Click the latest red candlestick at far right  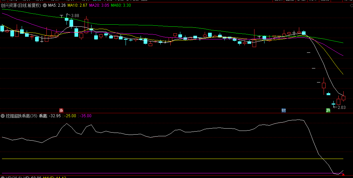[343, 98]
